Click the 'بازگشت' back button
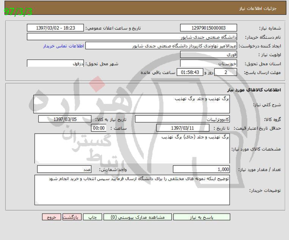The image size is (289, 240). tap(71, 217)
